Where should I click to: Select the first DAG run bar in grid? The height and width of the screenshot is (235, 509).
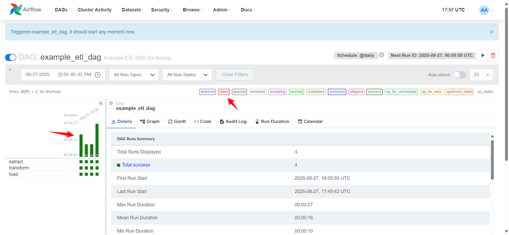point(81,146)
